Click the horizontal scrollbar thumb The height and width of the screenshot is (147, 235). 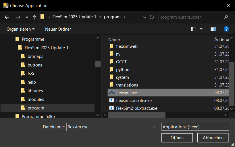(x=137, y=115)
